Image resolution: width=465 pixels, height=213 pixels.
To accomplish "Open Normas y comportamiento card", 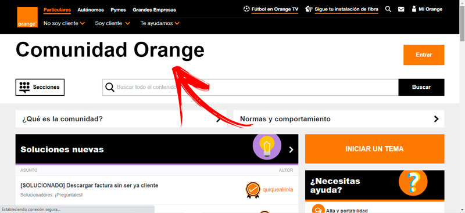I will [x=339, y=119].
